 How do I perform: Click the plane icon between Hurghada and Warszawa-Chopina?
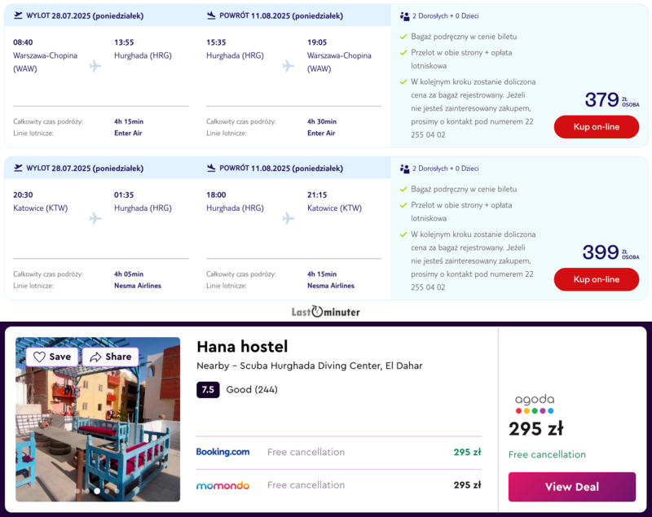289,66
